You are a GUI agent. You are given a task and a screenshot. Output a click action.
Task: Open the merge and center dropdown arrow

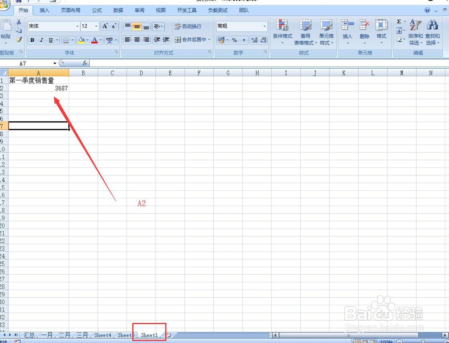[209, 40]
